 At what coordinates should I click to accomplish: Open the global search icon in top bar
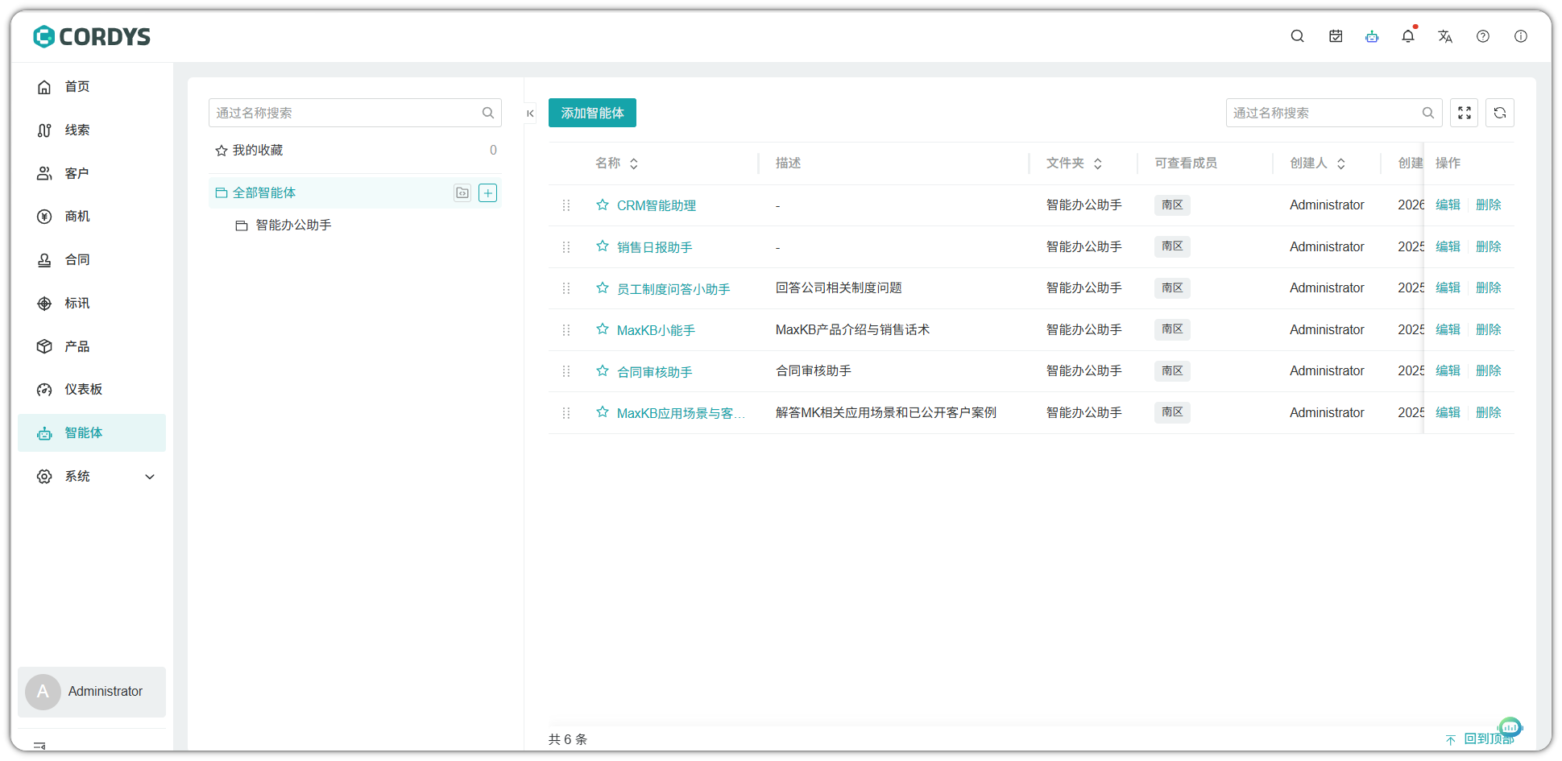point(1297,35)
